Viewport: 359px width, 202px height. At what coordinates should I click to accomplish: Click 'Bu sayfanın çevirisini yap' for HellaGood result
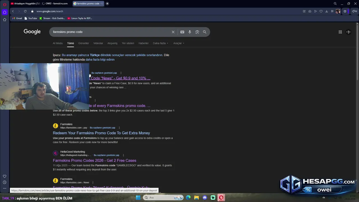point(106,155)
